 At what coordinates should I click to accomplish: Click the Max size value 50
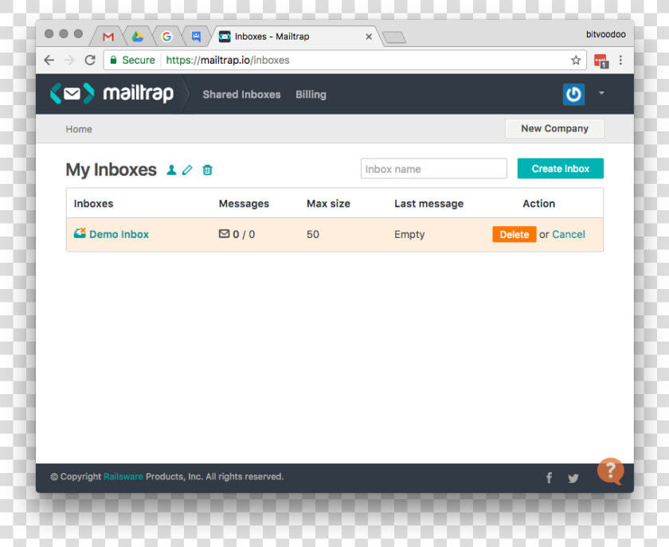(313, 234)
